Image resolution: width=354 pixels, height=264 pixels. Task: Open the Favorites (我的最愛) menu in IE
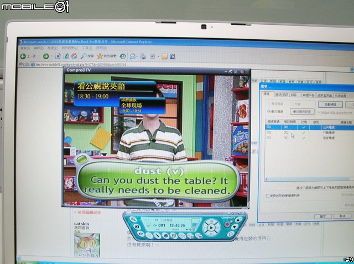(x=70, y=48)
